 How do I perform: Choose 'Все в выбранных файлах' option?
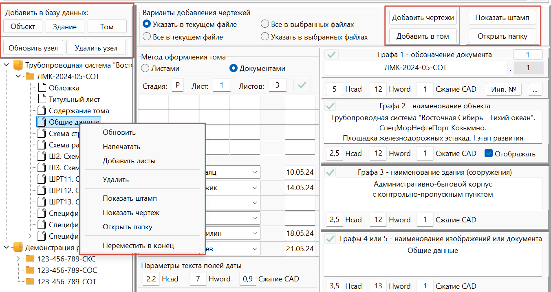tap(265, 24)
